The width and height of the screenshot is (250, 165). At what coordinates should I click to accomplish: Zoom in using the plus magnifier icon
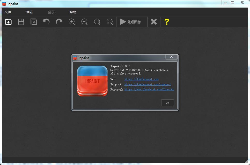click(72, 22)
